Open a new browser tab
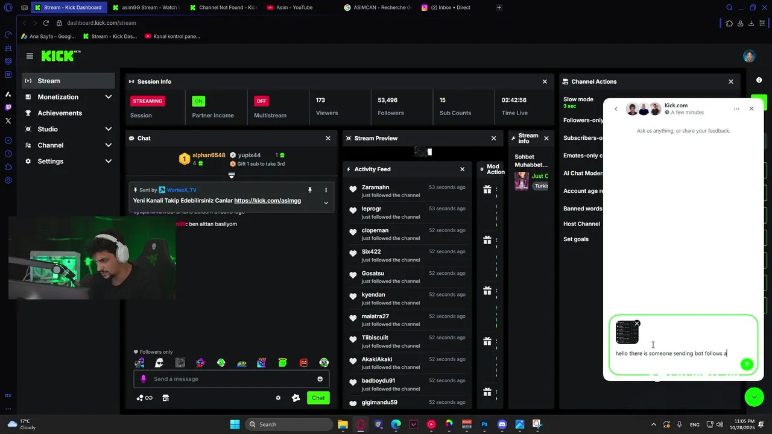This screenshot has height=434, width=772. click(x=499, y=8)
